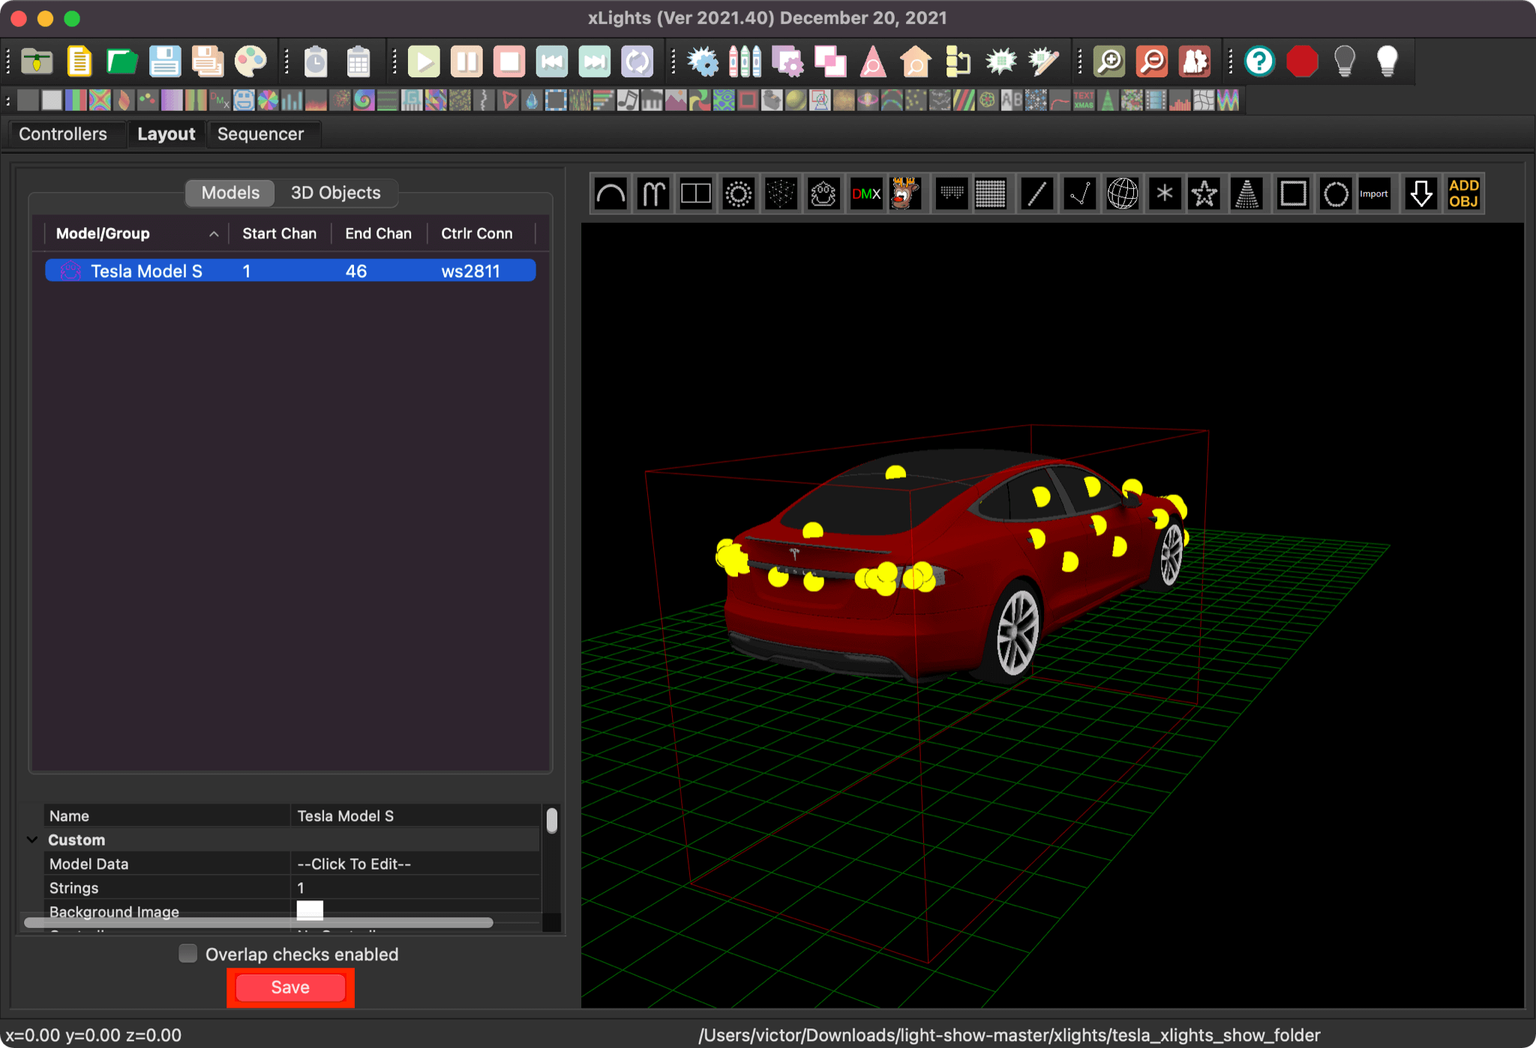The image size is (1536, 1048).
Task: Select the DMX model tool
Action: 866,194
